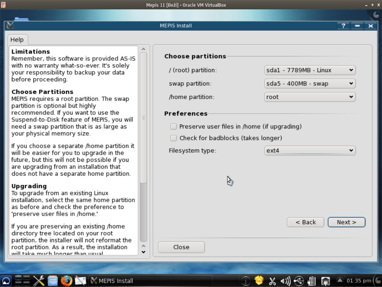The image size is (382, 287).
Task: Click the help panel scroll up arrow
Action: [x=144, y=49]
